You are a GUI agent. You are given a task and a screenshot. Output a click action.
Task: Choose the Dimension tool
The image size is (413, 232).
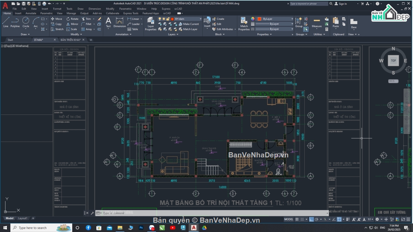point(119,22)
